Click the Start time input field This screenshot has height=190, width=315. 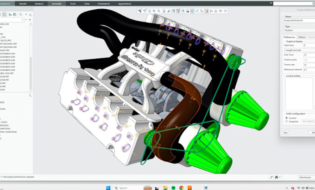(x=309, y=45)
